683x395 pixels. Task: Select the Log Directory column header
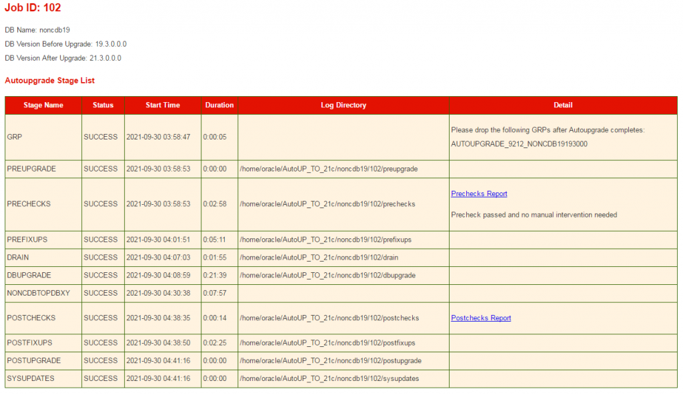pyautogui.click(x=343, y=105)
